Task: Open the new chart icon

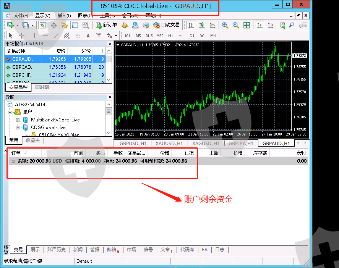Action: [x=10, y=25]
